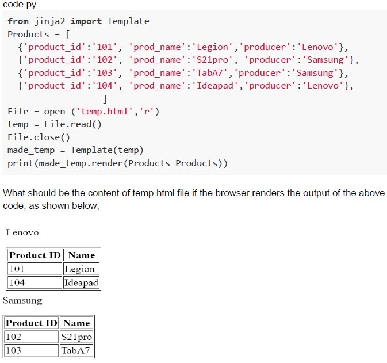Click the question text about temp.html

pos(194,199)
